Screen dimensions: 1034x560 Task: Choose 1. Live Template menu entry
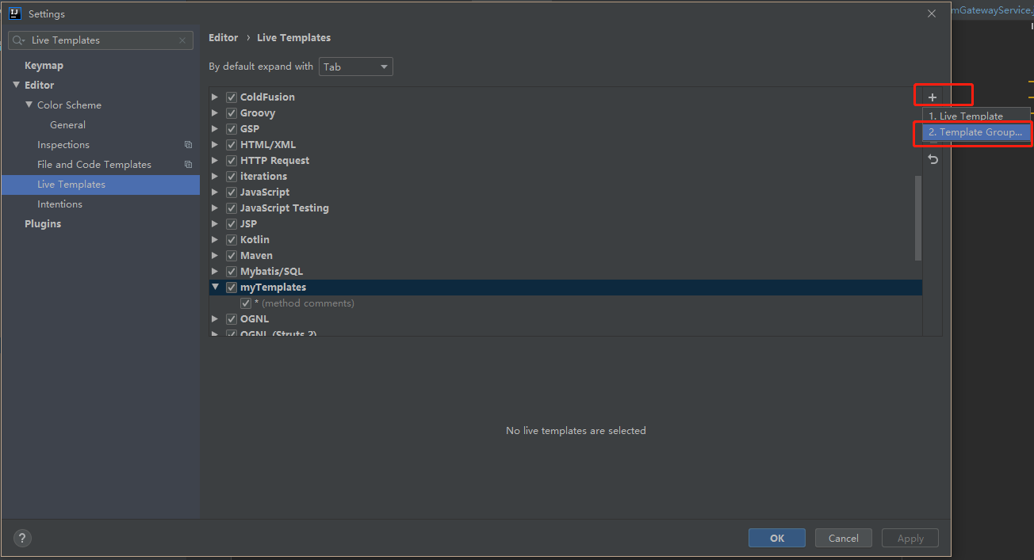point(976,116)
